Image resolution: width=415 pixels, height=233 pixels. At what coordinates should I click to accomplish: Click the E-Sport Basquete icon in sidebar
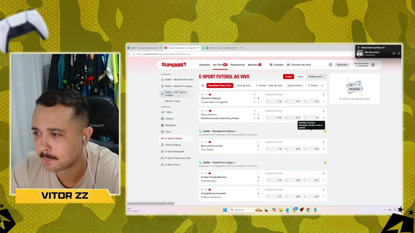[x=162, y=151]
